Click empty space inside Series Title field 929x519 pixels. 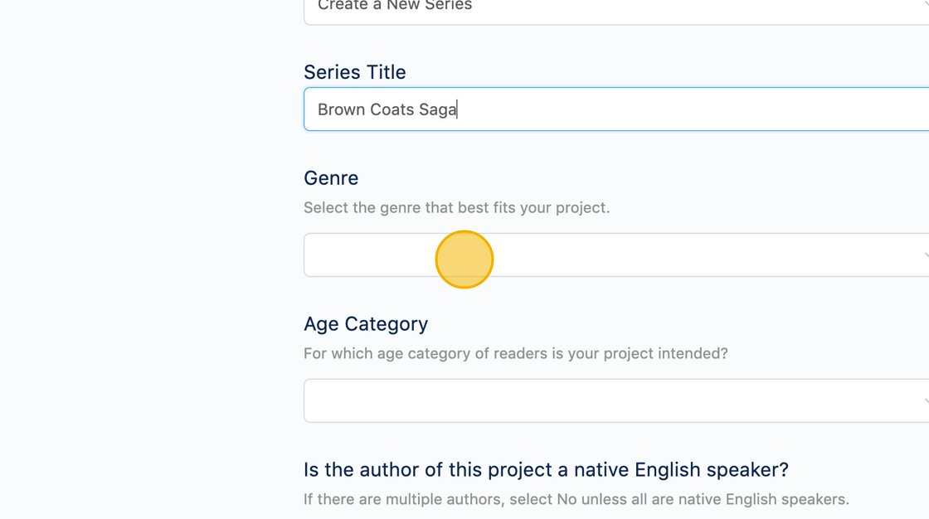click(x=705, y=109)
